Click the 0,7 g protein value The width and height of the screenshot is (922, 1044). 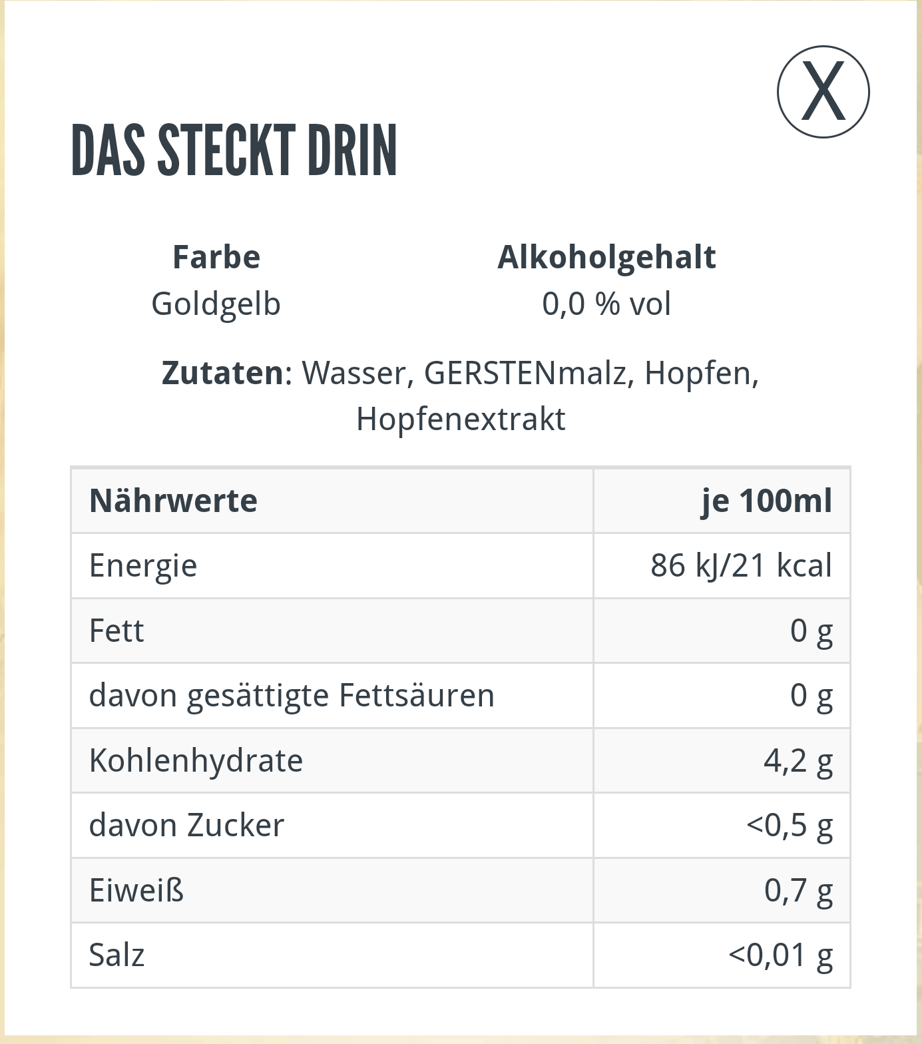coord(798,890)
